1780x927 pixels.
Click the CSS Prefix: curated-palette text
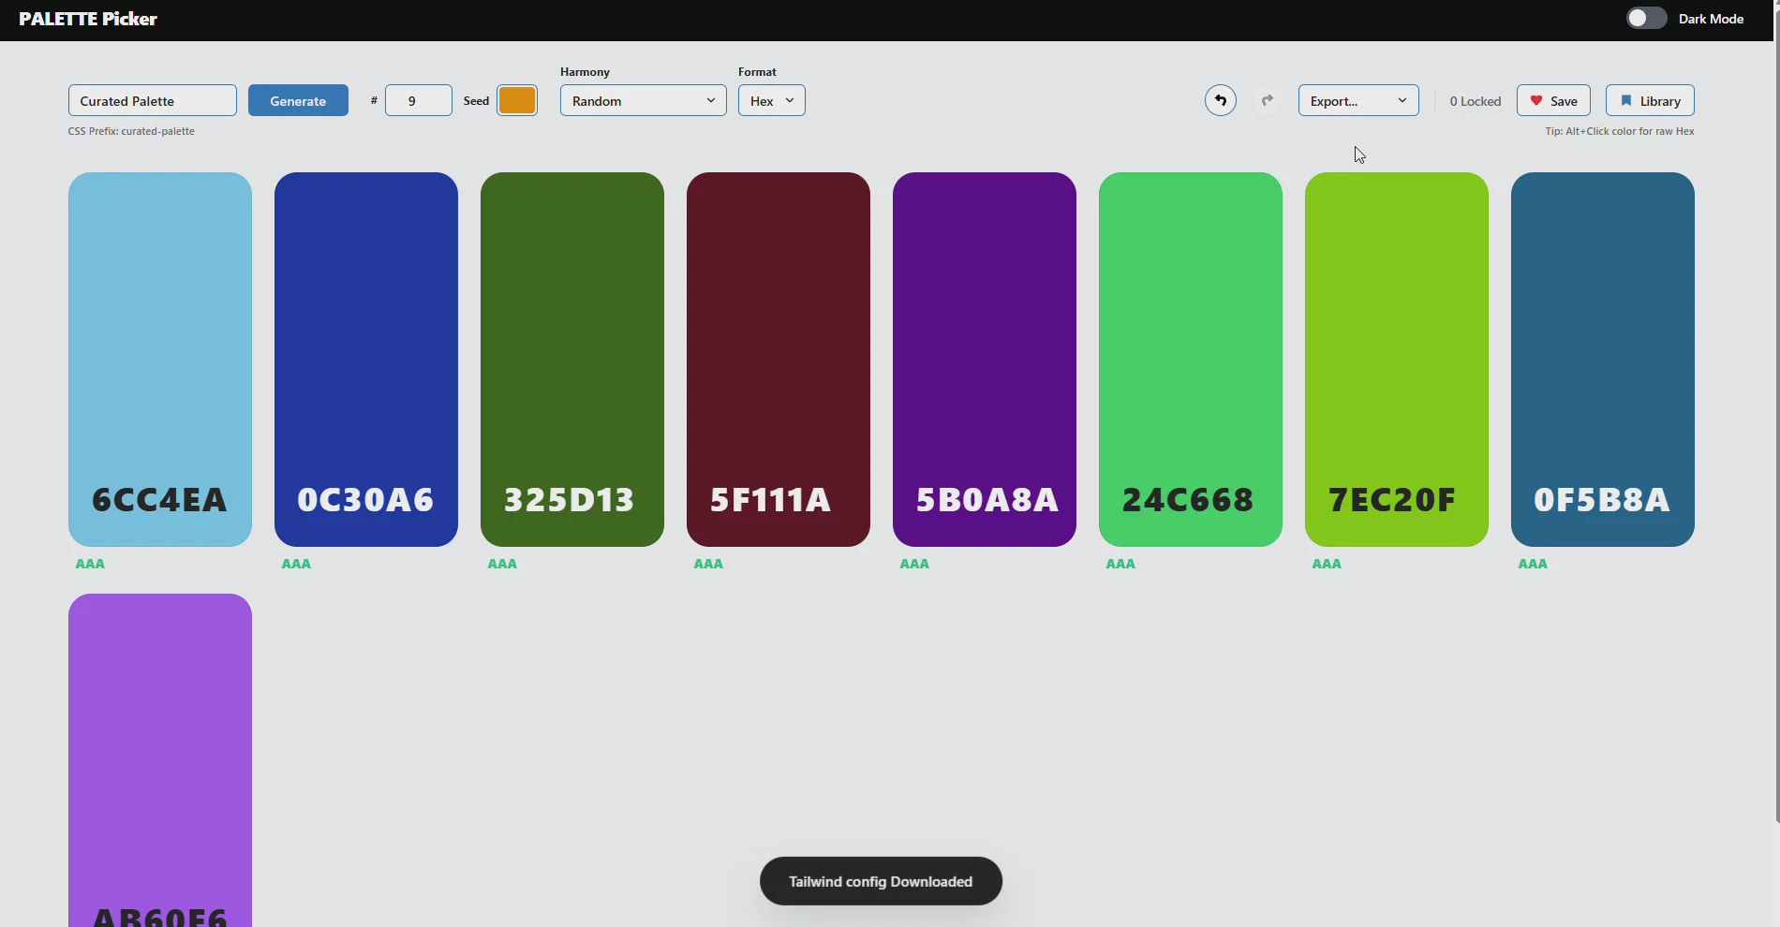(x=131, y=131)
